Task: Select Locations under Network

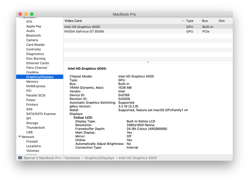Action: tap(33, 146)
